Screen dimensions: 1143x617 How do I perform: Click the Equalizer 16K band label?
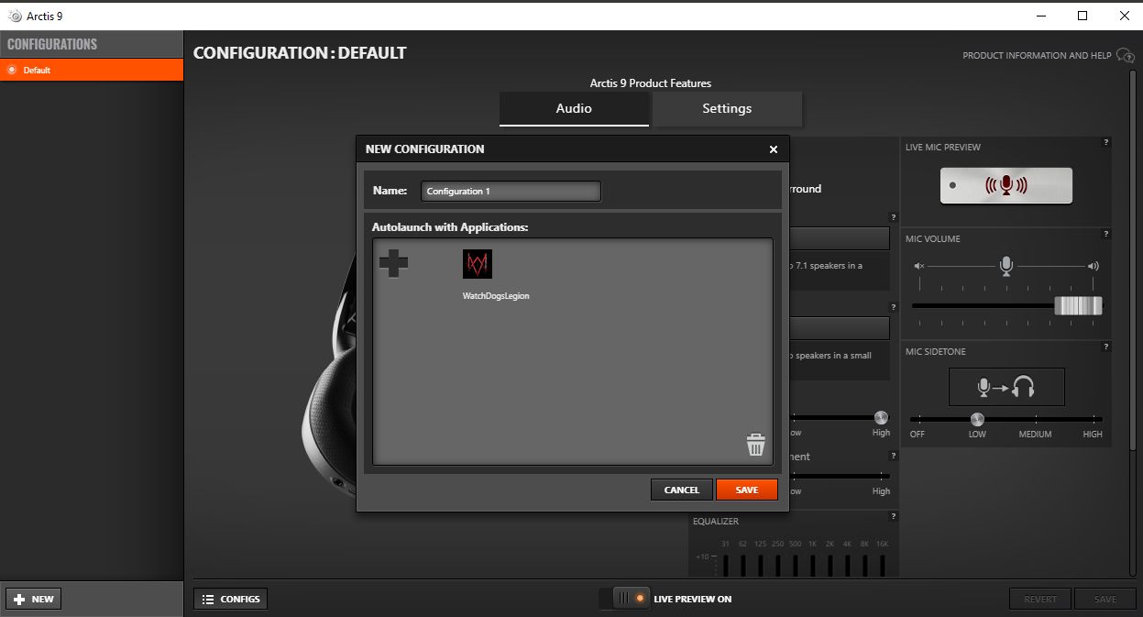click(882, 544)
